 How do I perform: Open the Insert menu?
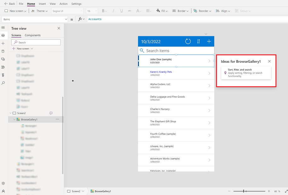pyautogui.click(x=42, y=4)
